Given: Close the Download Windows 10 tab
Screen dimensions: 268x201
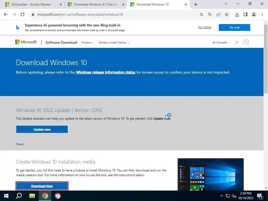Looking at the screenshot, I should pos(186,4).
